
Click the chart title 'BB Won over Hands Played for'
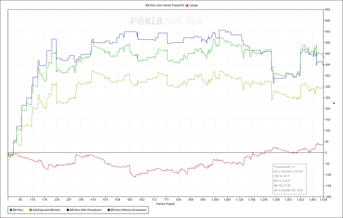[x=165, y=5]
